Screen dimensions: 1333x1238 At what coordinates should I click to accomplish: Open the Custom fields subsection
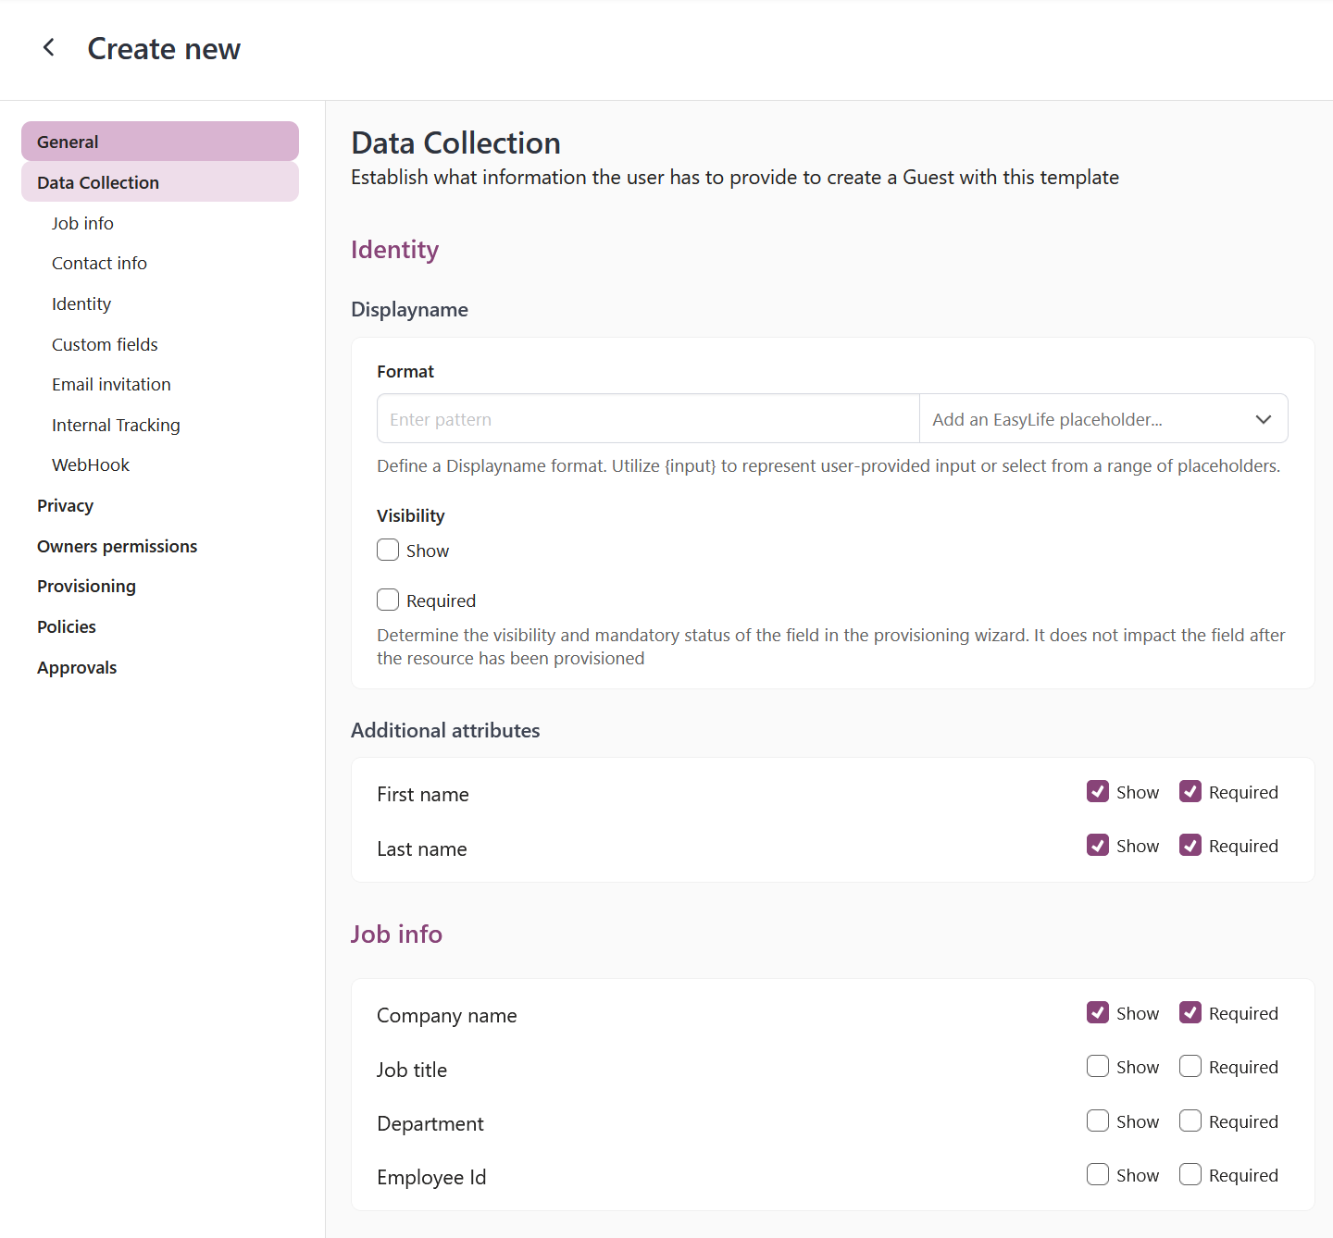tap(105, 344)
